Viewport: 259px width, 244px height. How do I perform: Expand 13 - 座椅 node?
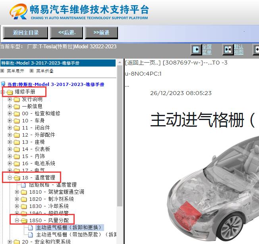click(10, 142)
